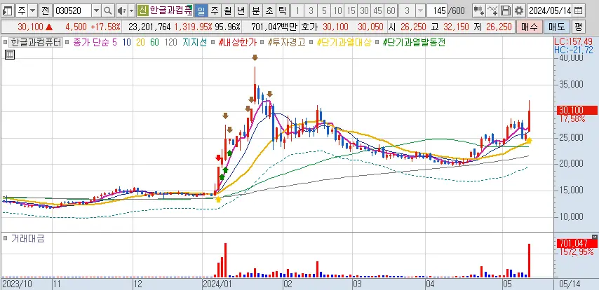Select the 1 interval button
The height and width of the screenshot is (290, 599).
297,11
